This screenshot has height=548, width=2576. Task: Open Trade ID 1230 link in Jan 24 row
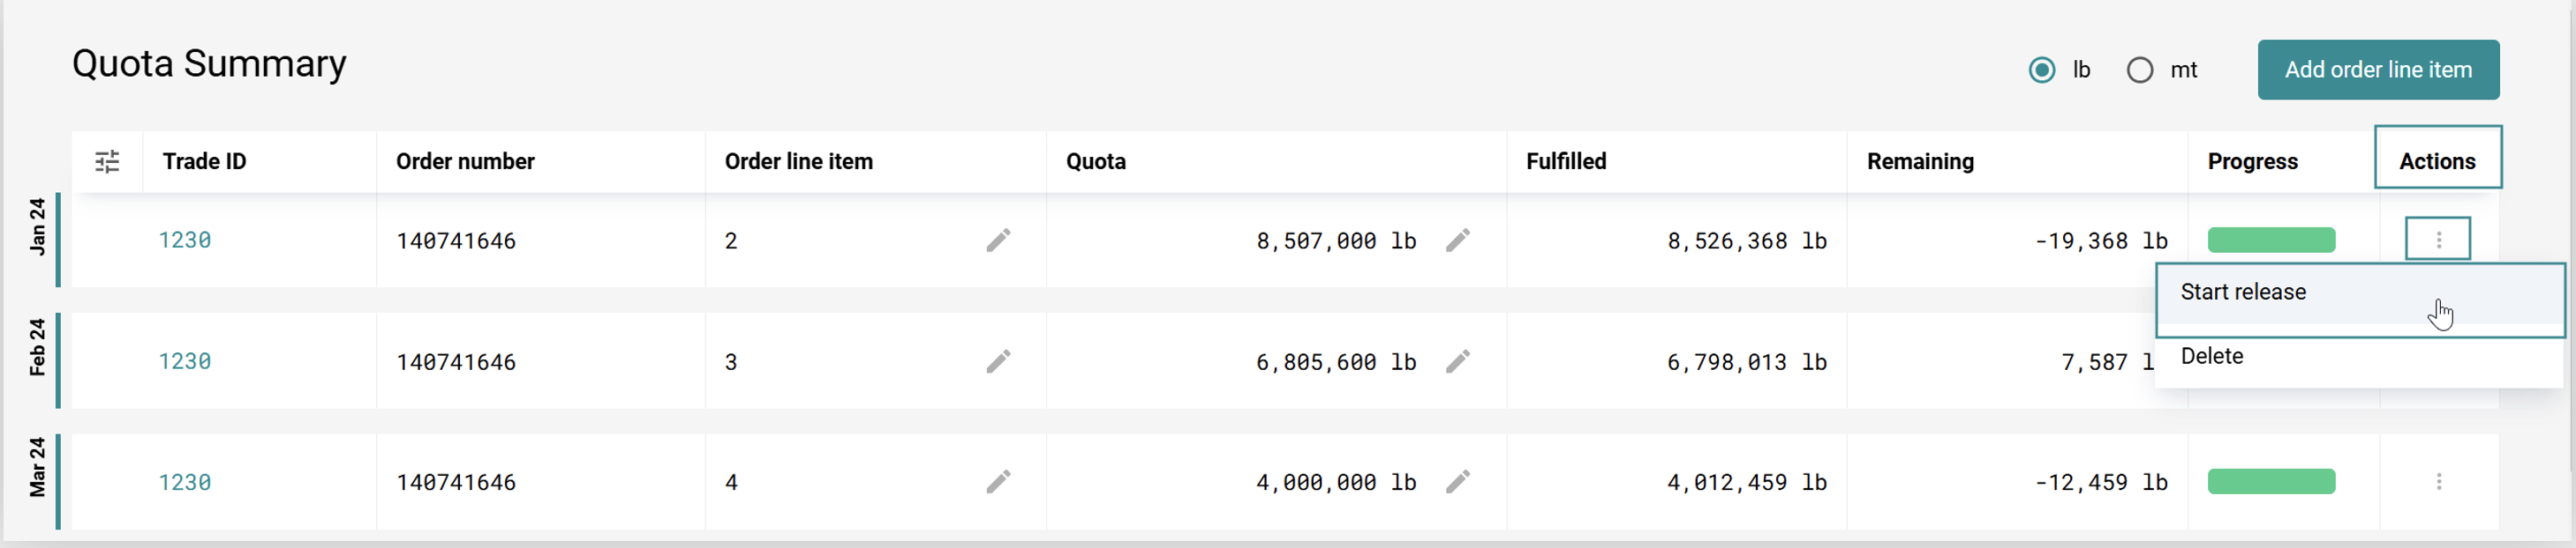[185, 240]
